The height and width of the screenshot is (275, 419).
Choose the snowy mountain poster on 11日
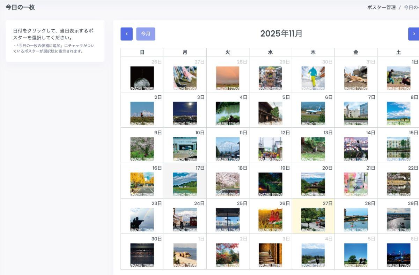[x=227, y=149]
